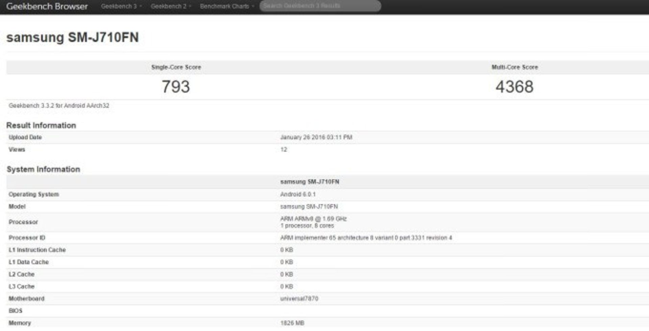Select the Model row label
649x331 pixels.
pyautogui.click(x=17, y=207)
